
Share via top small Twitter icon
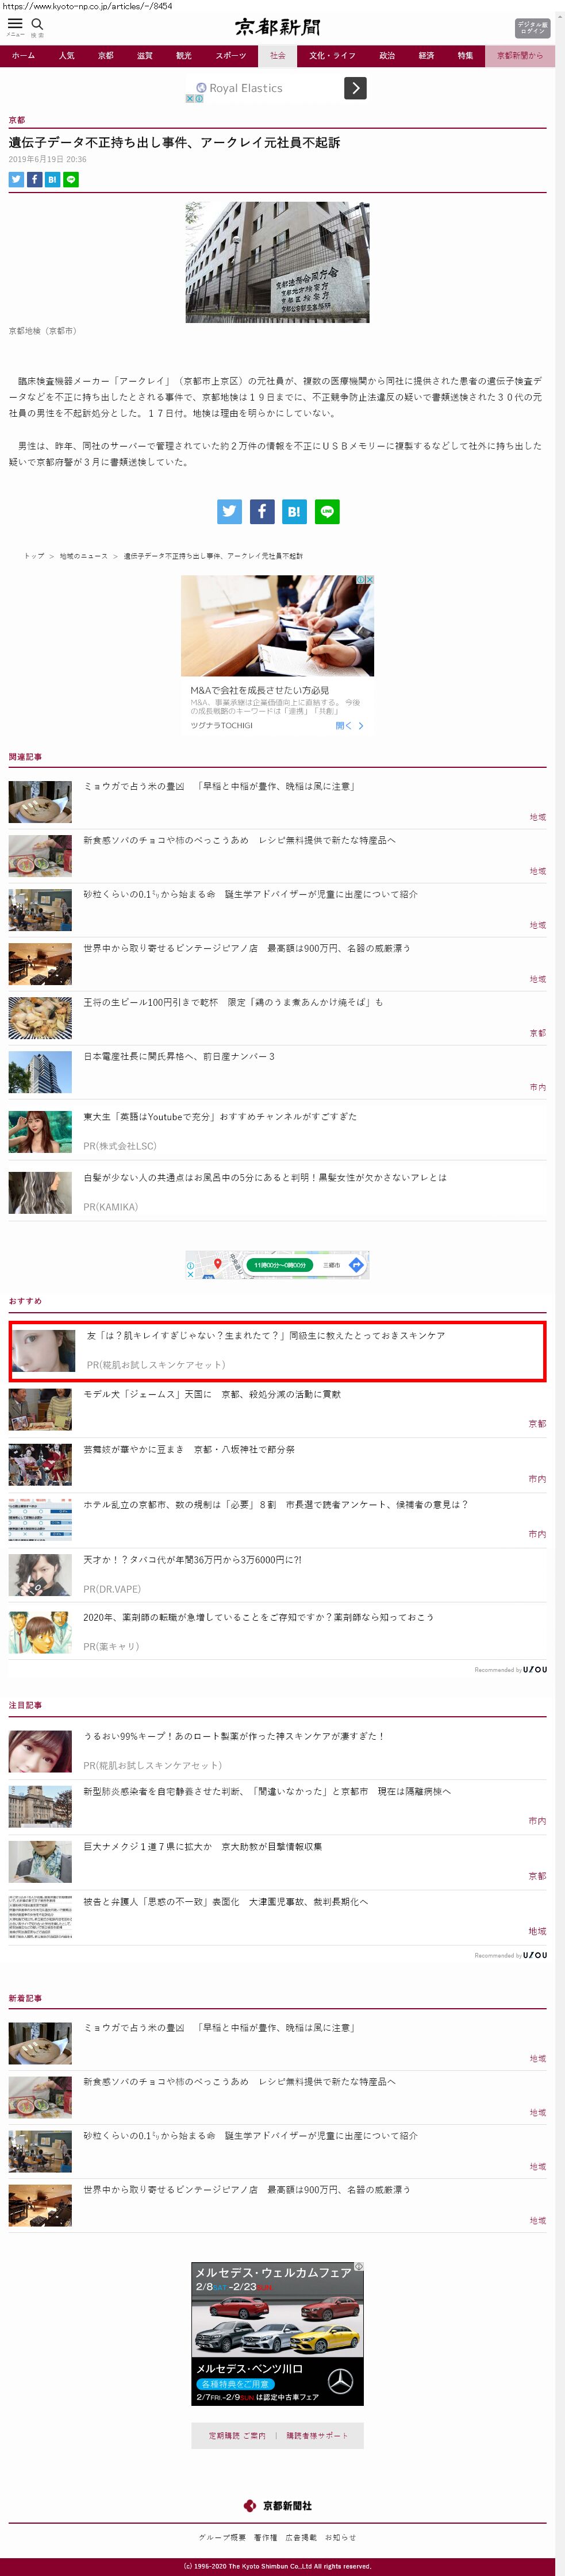tap(16, 180)
